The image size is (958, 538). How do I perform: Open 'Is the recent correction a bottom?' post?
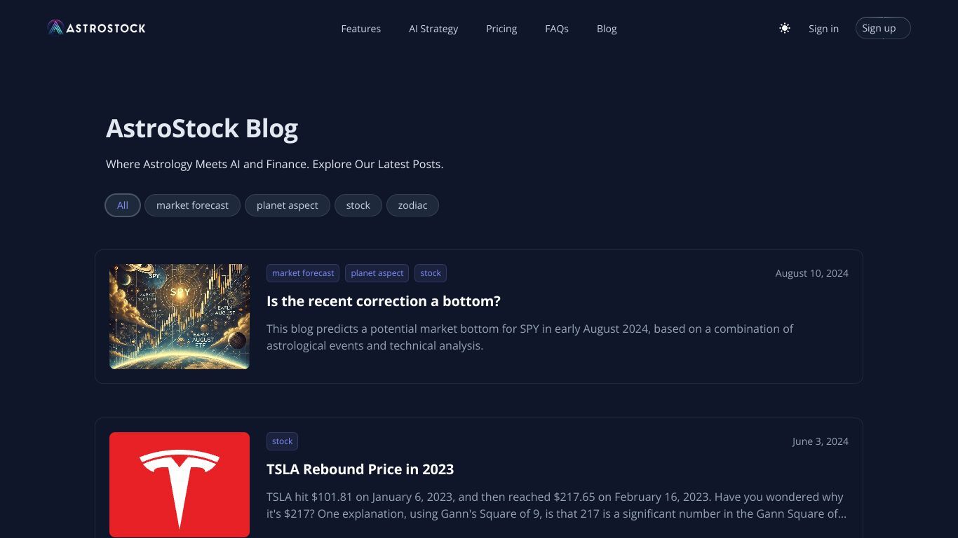point(384,301)
